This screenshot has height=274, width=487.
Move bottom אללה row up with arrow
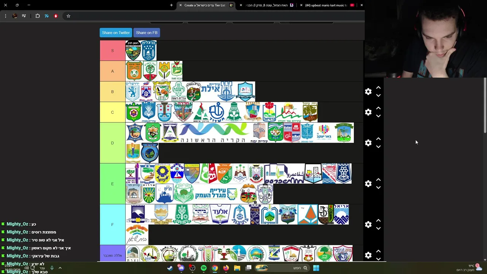click(378, 251)
